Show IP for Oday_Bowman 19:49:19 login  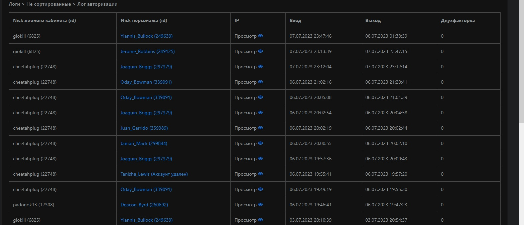point(261,189)
